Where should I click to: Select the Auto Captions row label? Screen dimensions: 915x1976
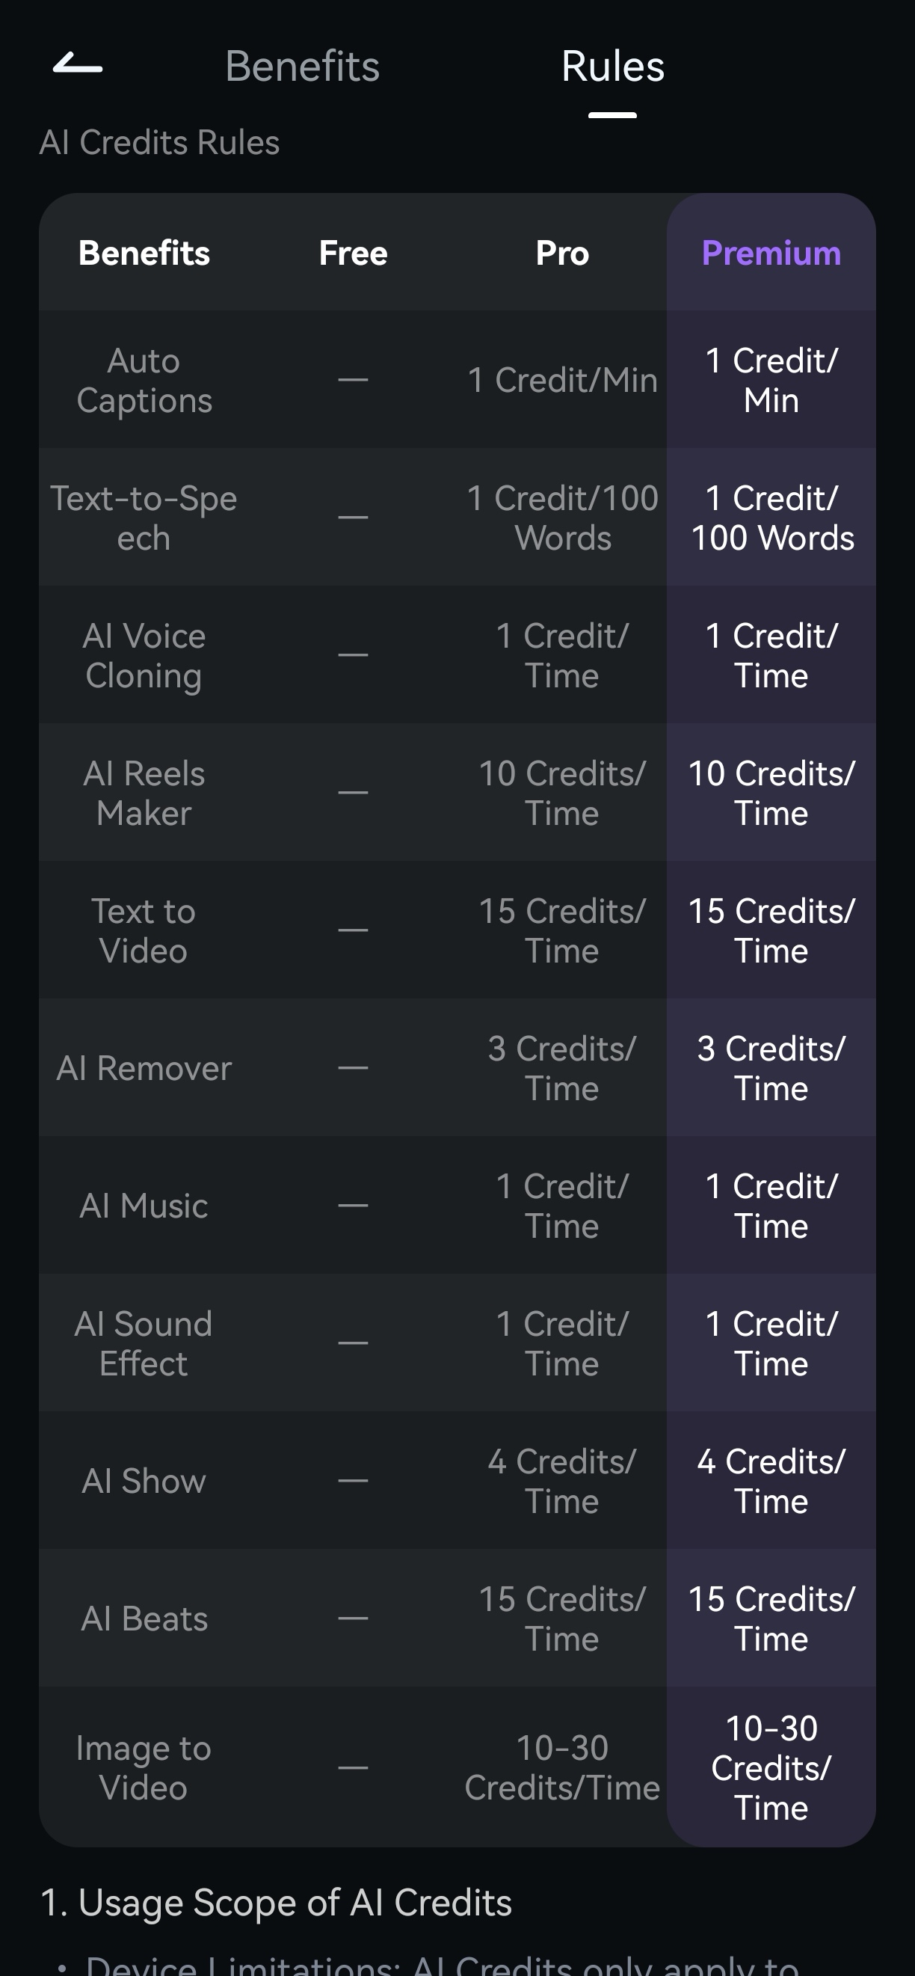click(x=144, y=381)
